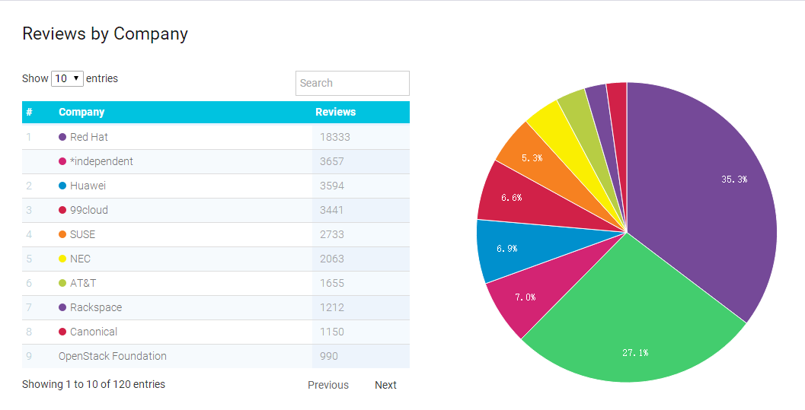The height and width of the screenshot is (410, 805).
Task: Click the Canonical red legend dot
Action: point(62,332)
